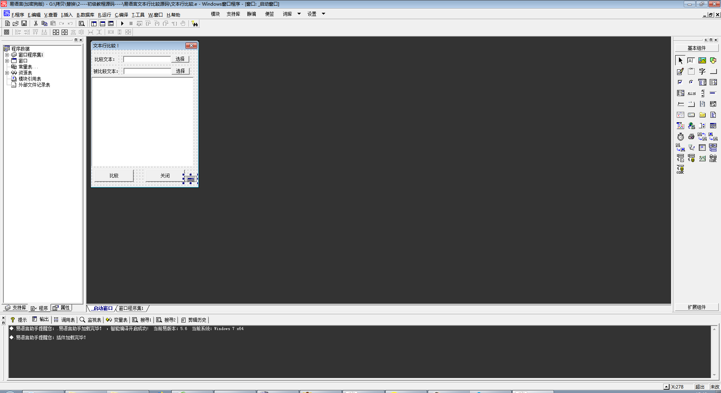Switch to the 支持库 panel tab
The height and width of the screenshot is (393, 721).
15,308
